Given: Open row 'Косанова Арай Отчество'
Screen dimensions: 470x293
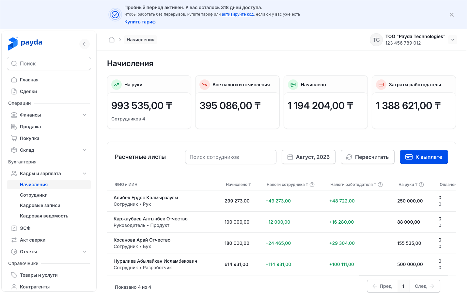Looking at the screenshot, I should pyautogui.click(x=281, y=243).
